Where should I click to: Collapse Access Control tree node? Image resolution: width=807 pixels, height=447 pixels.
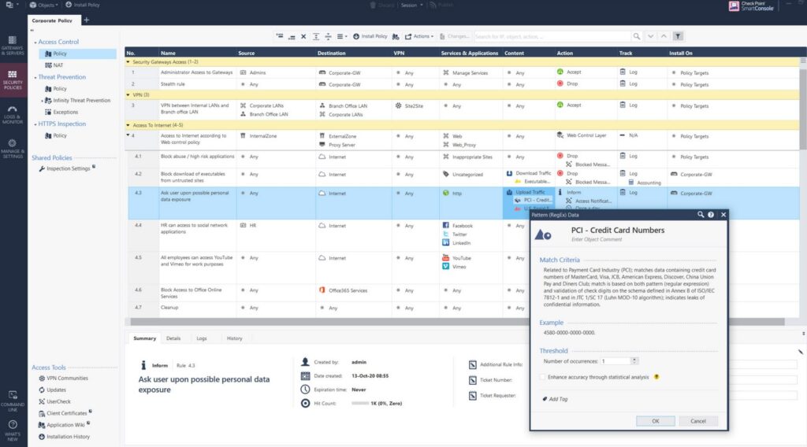point(35,42)
